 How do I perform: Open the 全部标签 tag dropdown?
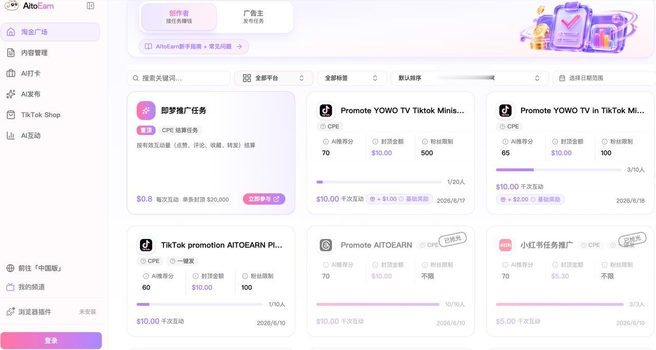click(x=352, y=78)
